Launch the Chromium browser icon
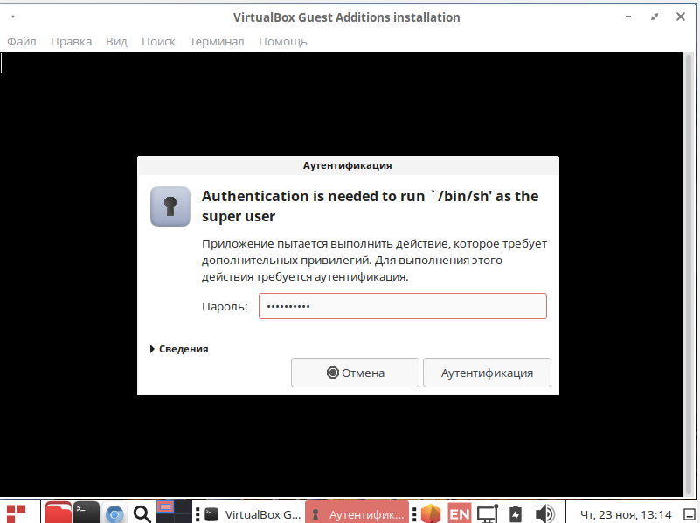Viewport: 700px width, 523px height. pyautogui.click(x=114, y=514)
